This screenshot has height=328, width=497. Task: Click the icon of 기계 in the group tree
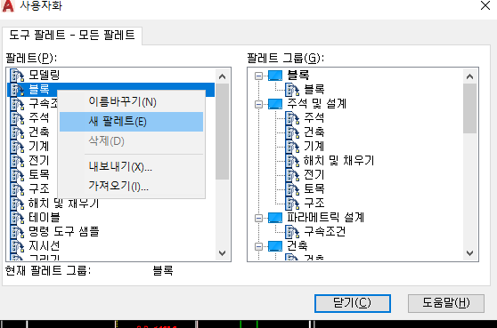(x=292, y=147)
